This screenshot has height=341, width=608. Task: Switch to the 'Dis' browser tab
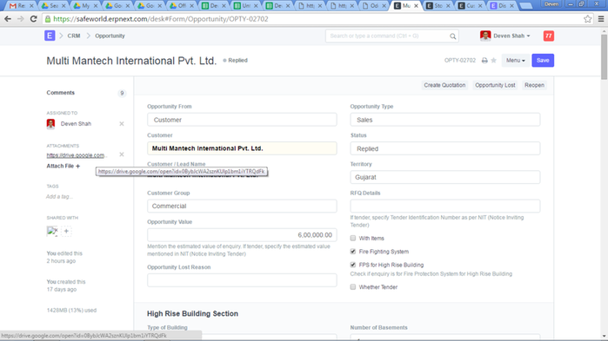point(502,6)
